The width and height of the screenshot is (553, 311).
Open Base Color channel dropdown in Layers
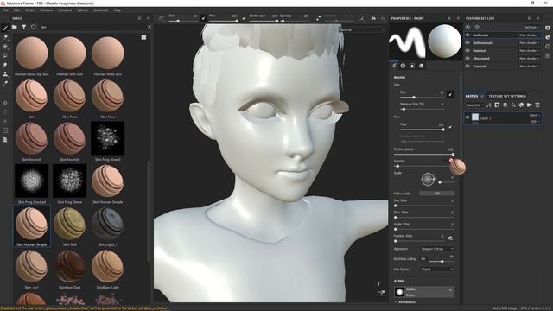pyautogui.click(x=475, y=105)
